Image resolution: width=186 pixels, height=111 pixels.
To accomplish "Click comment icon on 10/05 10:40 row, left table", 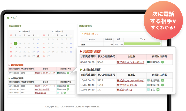I will click(x=68, y=89).
